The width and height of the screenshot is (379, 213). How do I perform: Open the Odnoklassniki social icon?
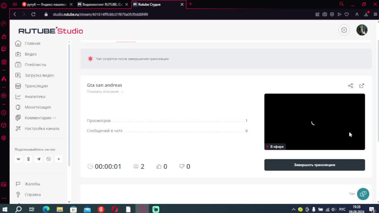pyautogui.click(x=28, y=159)
